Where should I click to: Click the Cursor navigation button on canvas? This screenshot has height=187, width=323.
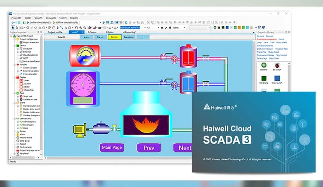pos(100,37)
